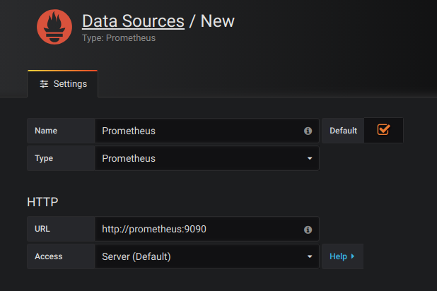Expand the Help section next to Access
Image resolution: width=437 pixels, height=291 pixels.
[x=342, y=256]
